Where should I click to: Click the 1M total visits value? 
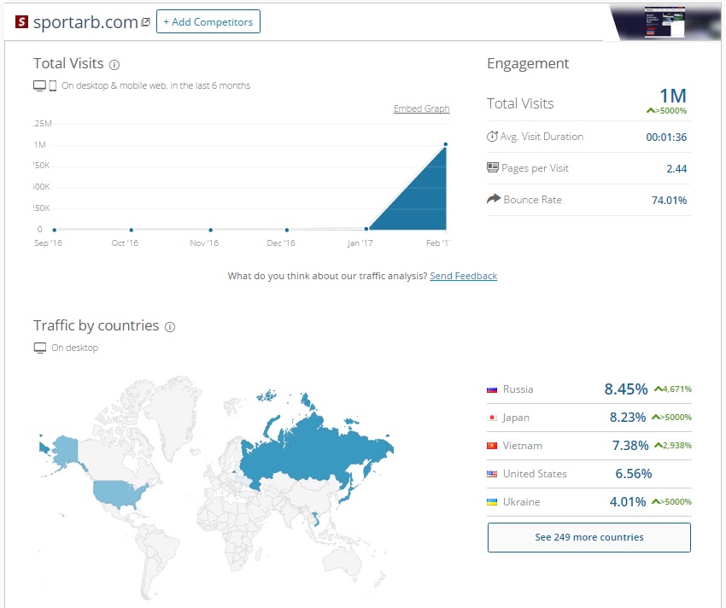(x=673, y=96)
